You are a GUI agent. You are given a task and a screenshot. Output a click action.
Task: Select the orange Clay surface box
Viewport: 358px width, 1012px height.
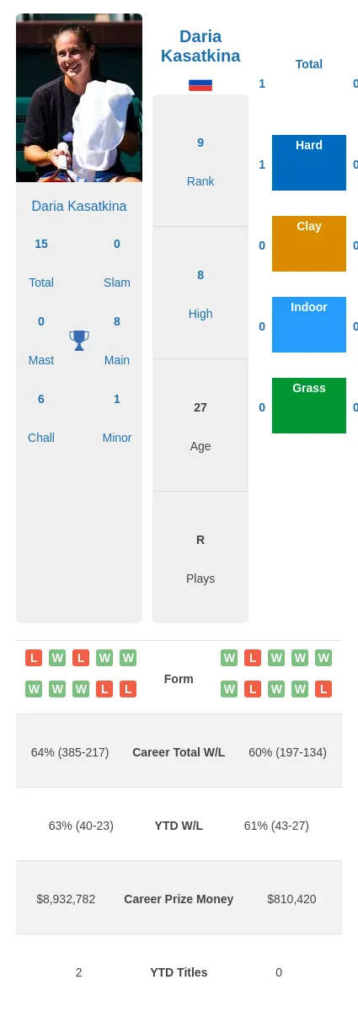pyautogui.click(x=309, y=244)
